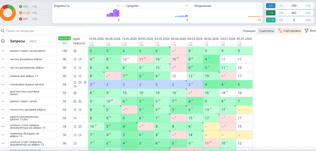Click the image icon in 'полировка экрана iphone' row
Image resolution: width=316 pixels, height=151 pixels.
tap(80, 83)
